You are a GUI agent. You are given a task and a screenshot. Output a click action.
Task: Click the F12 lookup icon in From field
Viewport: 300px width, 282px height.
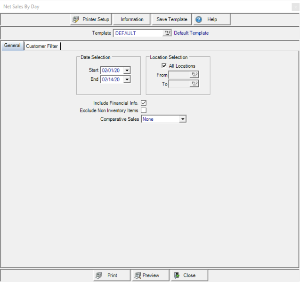[x=195, y=74]
